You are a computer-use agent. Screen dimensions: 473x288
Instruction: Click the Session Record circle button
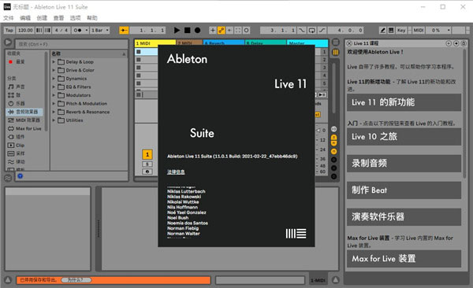pyautogui.click(x=247, y=30)
